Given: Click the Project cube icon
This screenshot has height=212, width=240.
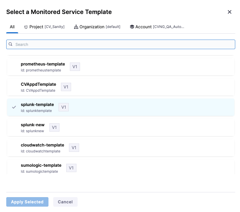Looking at the screenshot, I should 26,27.
